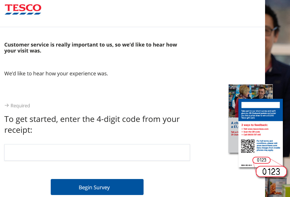
Task: Select the arrow icon beside Required
Action: pos(6,105)
